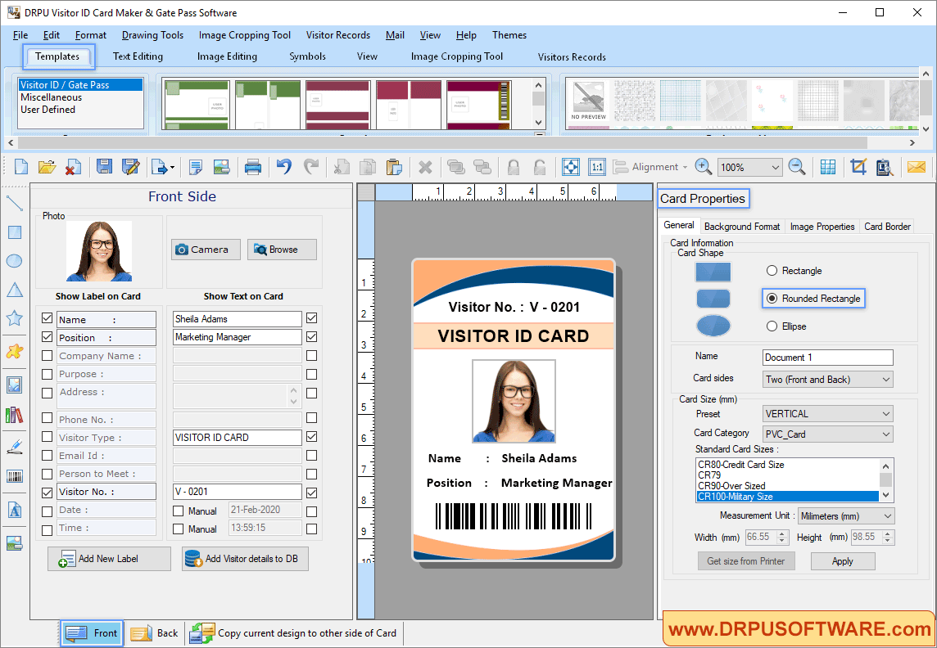Uncheck the Name label checkbox

pyautogui.click(x=48, y=318)
